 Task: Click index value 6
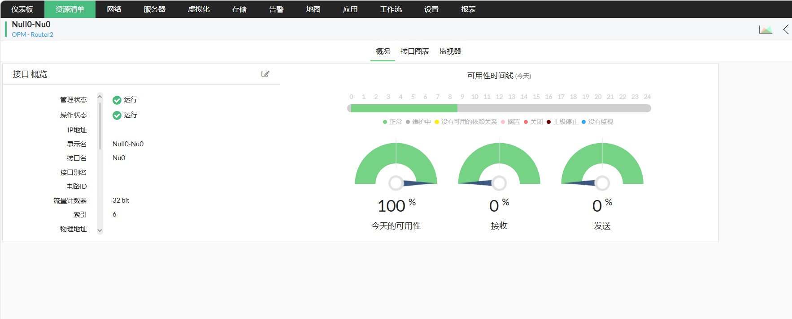[114, 214]
